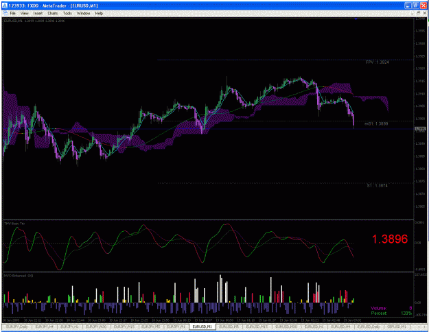Screen dimensions: 429x332
Task: Restore down the MetaTrader window
Action: 415,5
